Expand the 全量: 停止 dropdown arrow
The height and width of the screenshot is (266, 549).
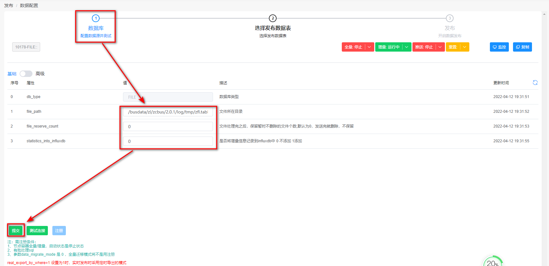(369, 47)
